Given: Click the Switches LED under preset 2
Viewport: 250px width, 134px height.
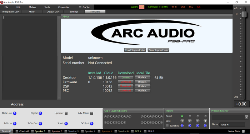Looking at the screenshot, I should tap(190, 126).
